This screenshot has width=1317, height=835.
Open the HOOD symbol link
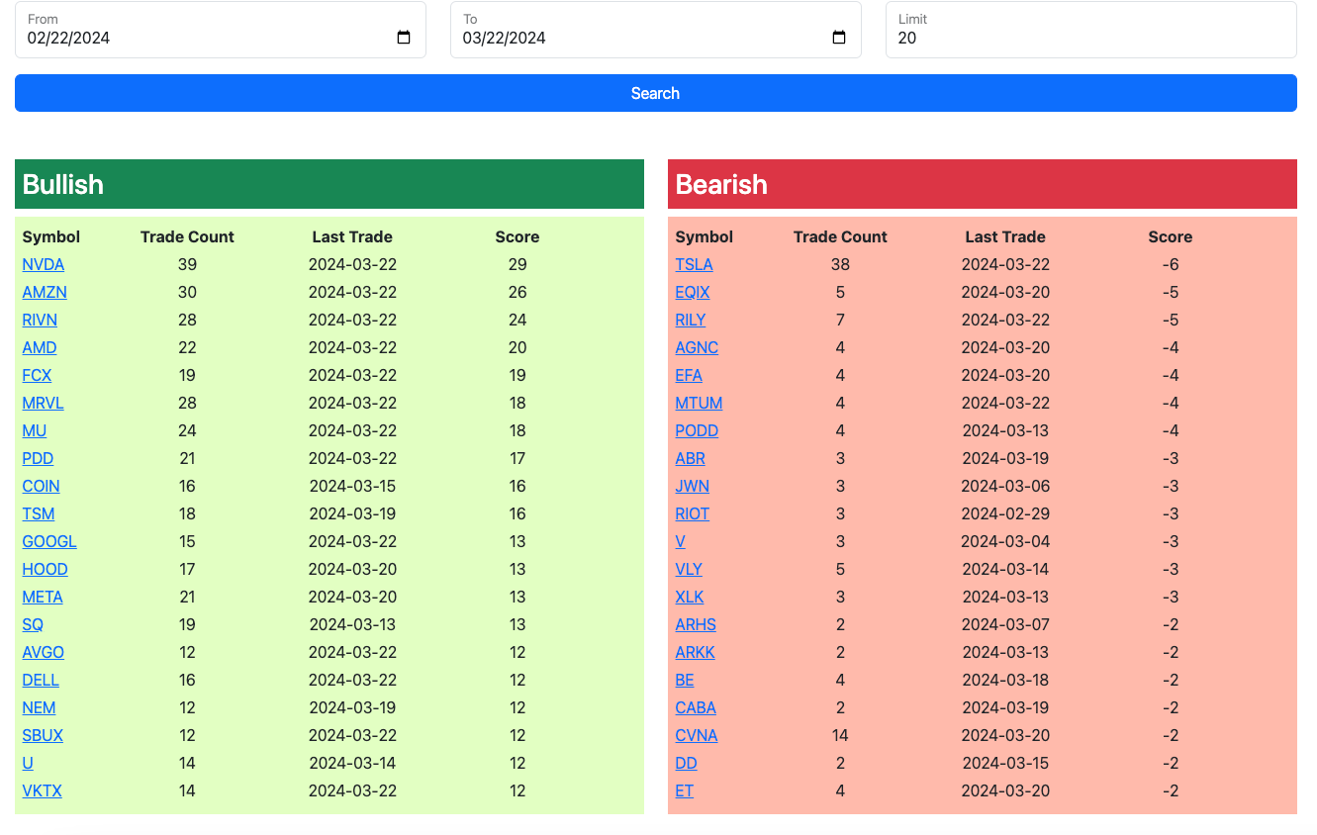click(x=46, y=569)
